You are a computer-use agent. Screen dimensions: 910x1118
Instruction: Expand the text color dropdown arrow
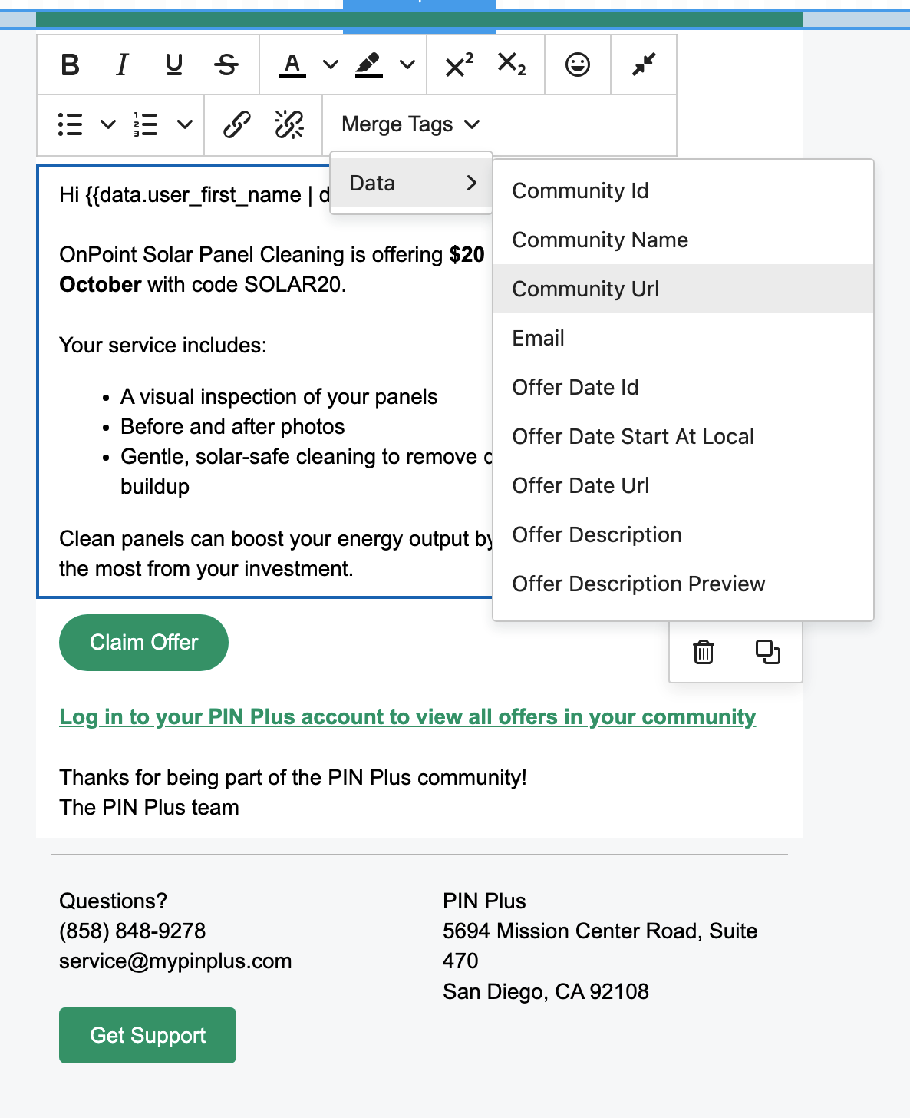tap(331, 64)
